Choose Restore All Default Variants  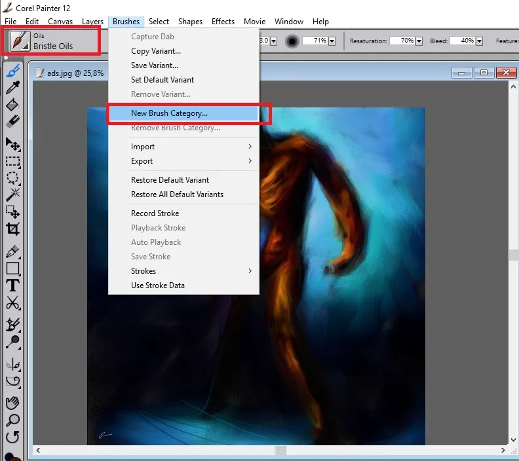183,194
